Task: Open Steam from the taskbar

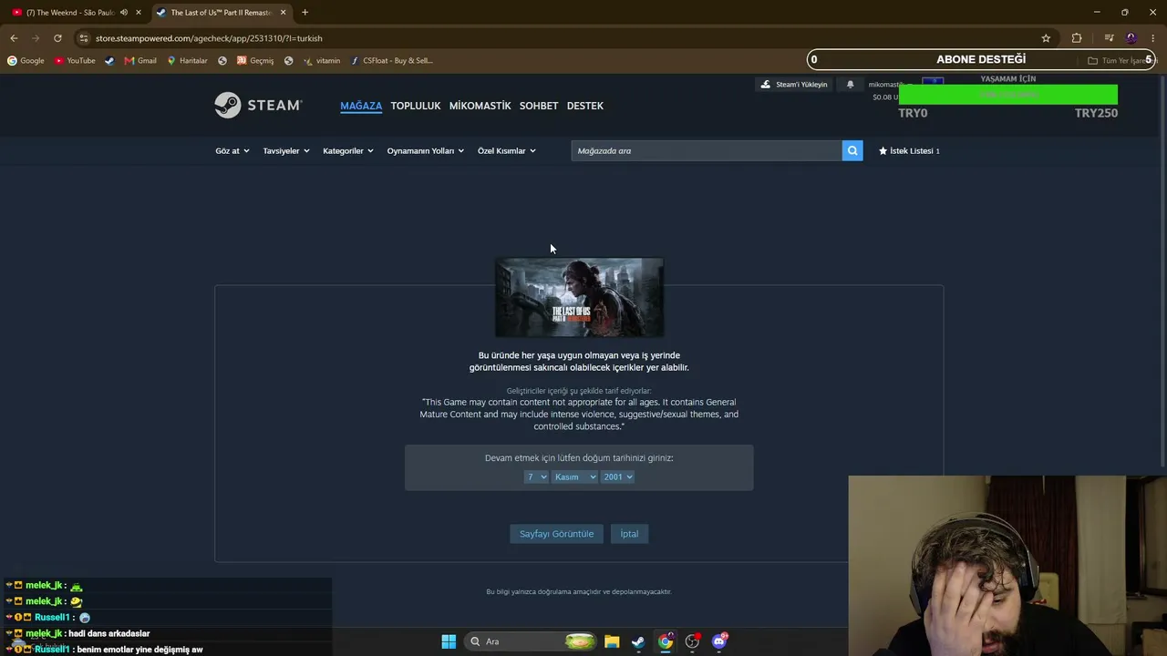Action: tap(638, 641)
